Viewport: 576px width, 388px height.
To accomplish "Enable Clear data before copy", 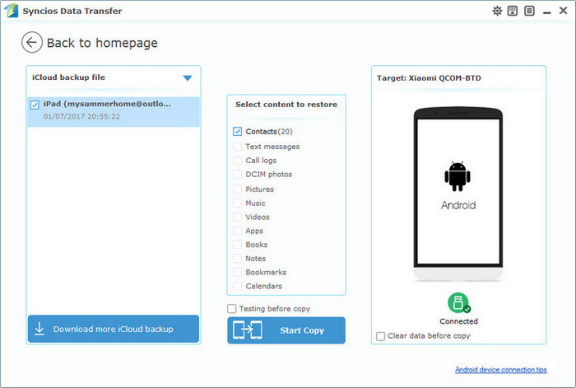I will click(380, 336).
